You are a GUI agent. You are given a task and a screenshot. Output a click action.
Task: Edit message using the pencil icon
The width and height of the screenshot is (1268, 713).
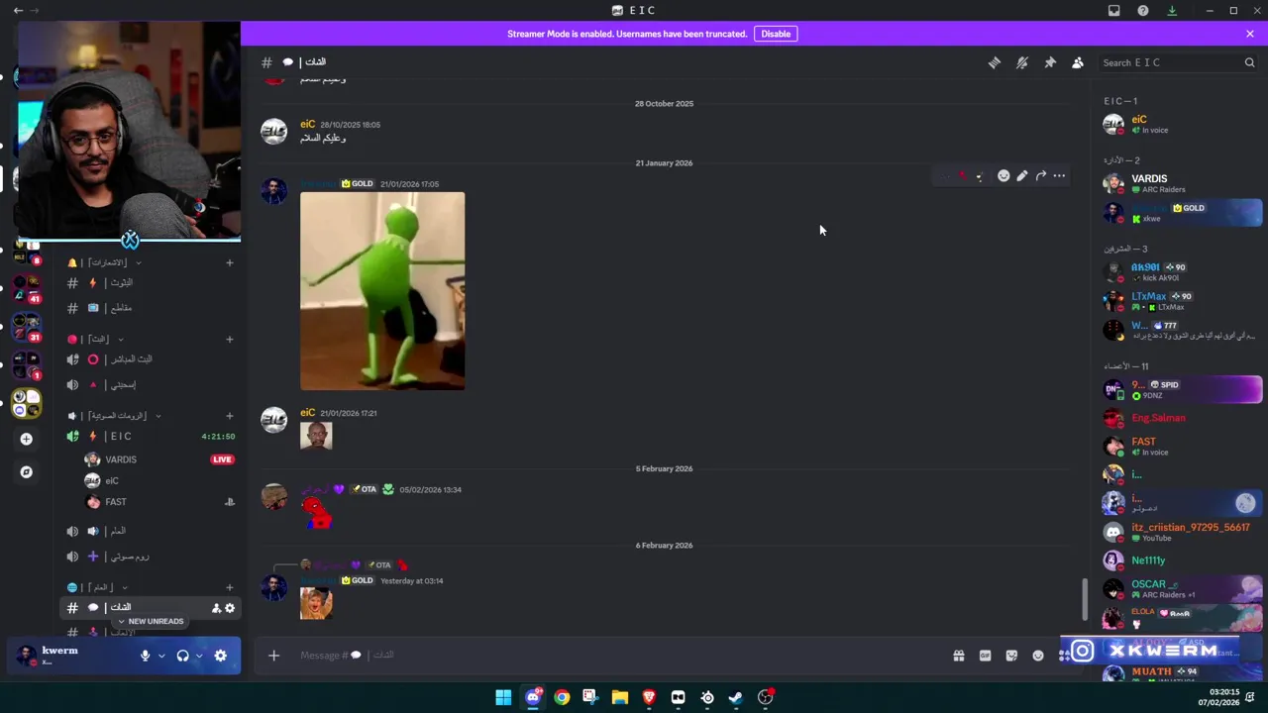pyautogui.click(x=1022, y=176)
